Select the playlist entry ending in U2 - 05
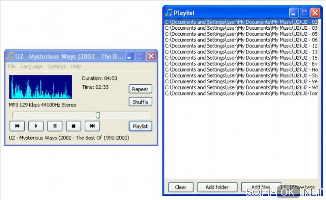 (241, 34)
